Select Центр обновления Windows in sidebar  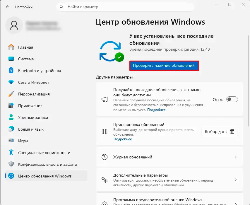[46, 176]
